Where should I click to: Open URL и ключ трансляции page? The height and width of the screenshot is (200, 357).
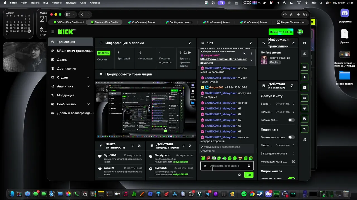[72, 51]
